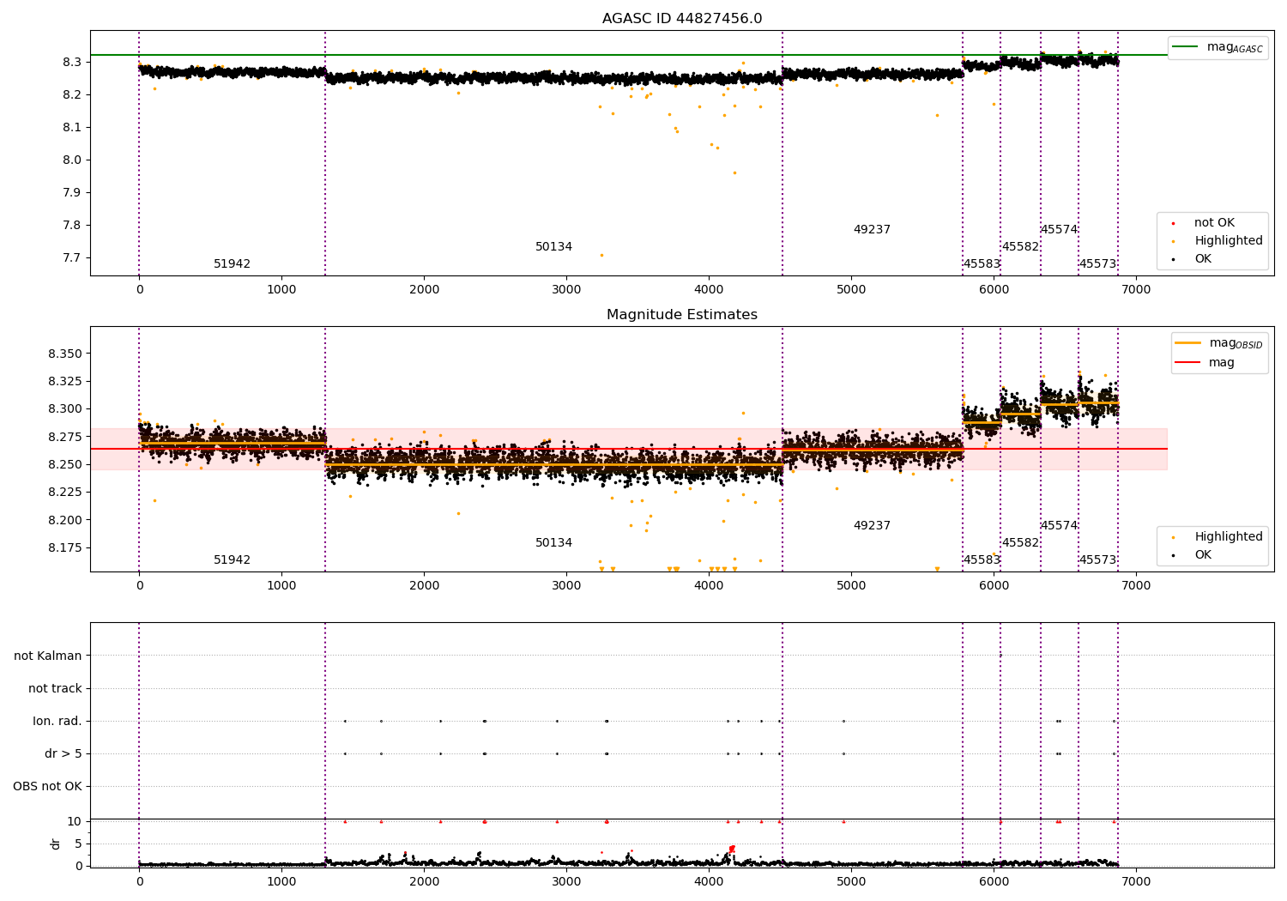The width and height of the screenshot is (1287, 901).
Task: Click the 8.350 tick label on the middle plot
Action: [65, 354]
